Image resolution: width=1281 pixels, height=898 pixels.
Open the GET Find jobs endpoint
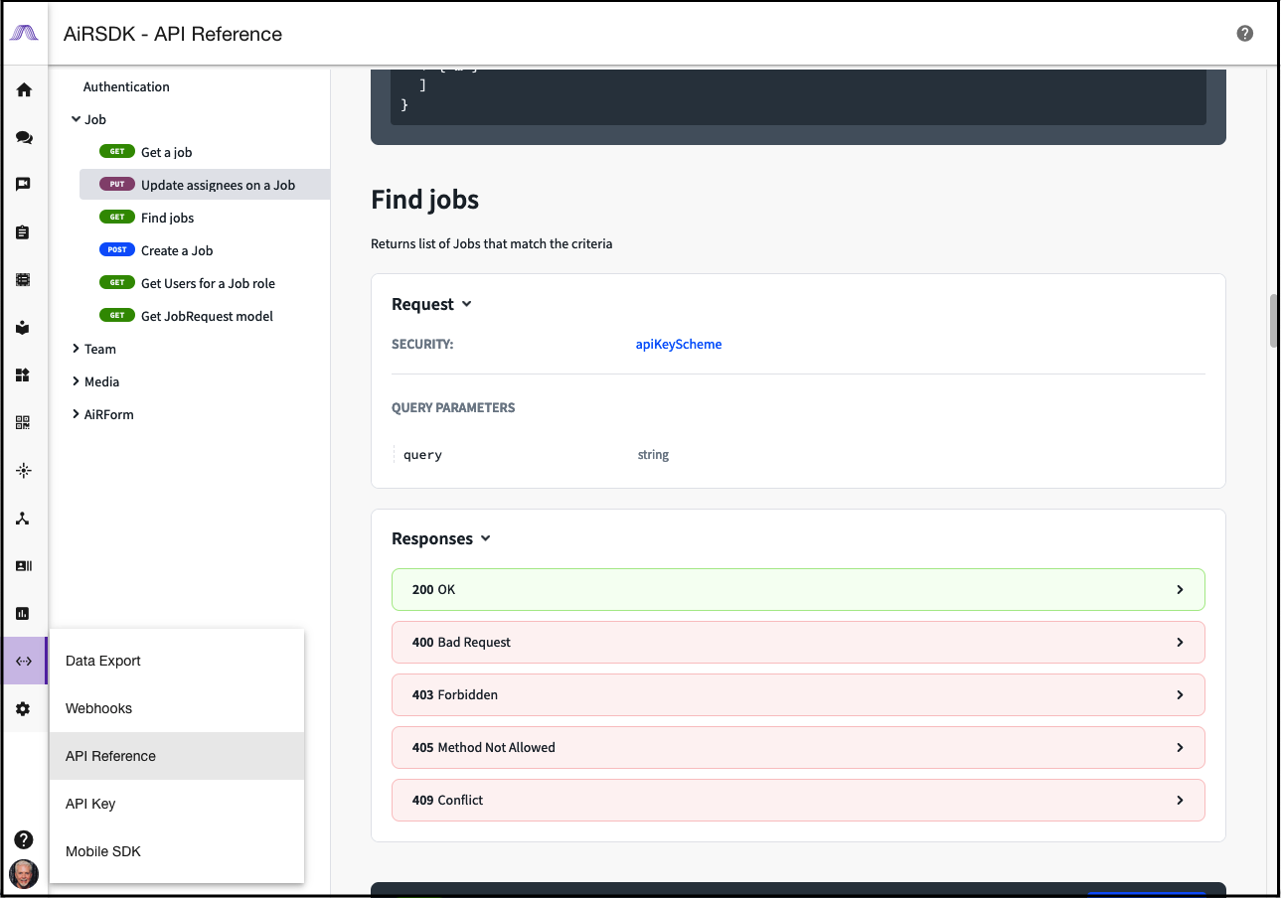coord(205,218)
